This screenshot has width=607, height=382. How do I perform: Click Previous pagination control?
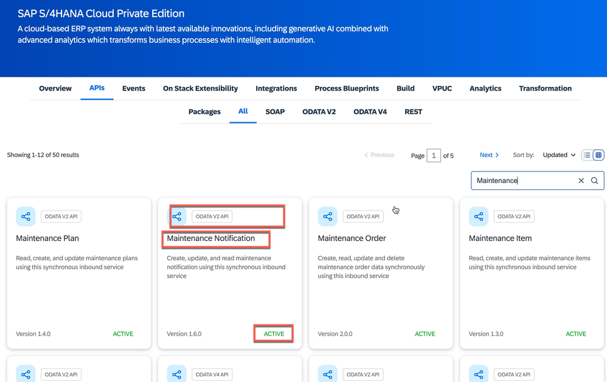(379, 155)
